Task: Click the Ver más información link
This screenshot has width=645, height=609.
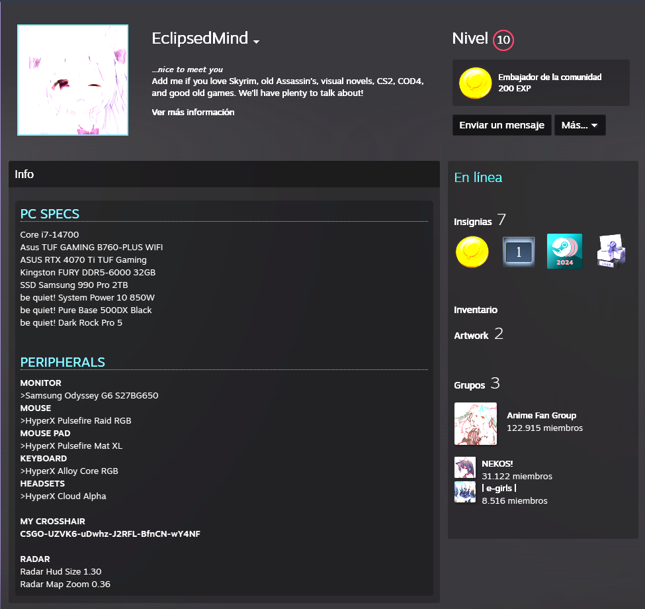Action: tap(193, 113)
